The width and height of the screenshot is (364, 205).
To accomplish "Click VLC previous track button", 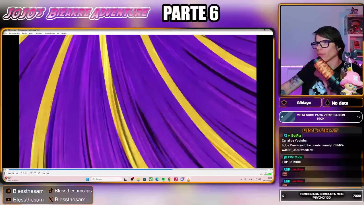I will pos(9,173).
